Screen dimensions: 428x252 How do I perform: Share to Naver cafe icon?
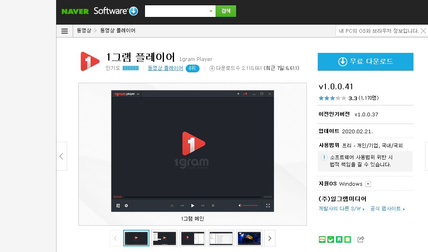tap(331, 239)
